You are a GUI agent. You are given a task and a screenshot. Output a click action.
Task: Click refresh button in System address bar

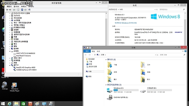pyautogui.click(x=157, y=9)
